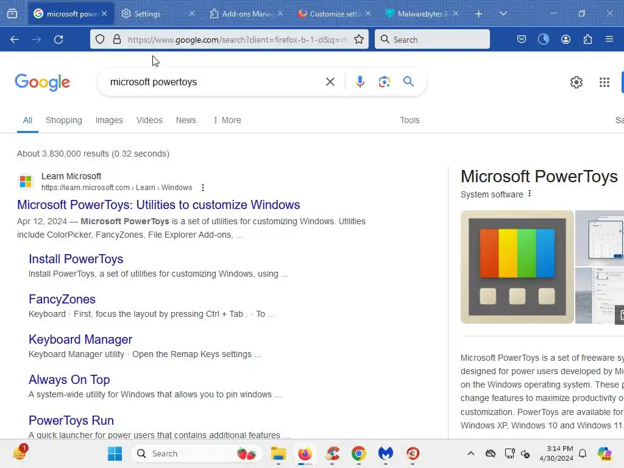Image resolution: width=624 pixels, height=468 pixels.
Task: Bookmark this page with star
Action: pyautogui.click(x=359, y=39)
